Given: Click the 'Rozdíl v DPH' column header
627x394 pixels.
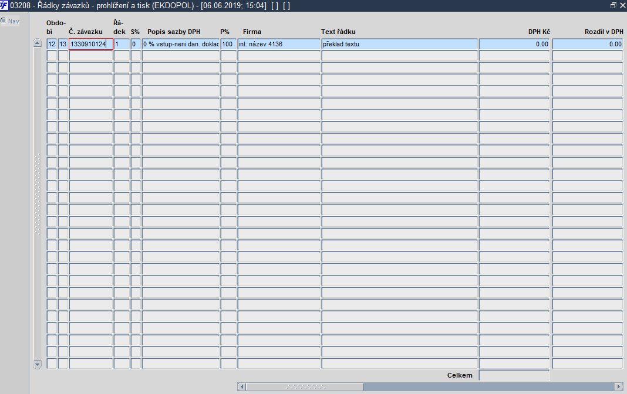Looking at the screenshot, I should (604, 32).
